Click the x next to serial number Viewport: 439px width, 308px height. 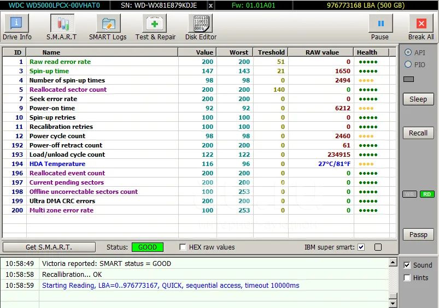point(210,5)
